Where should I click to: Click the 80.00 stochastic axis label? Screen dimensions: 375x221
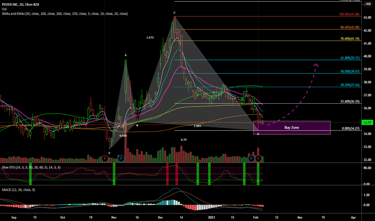pos(367,168)
